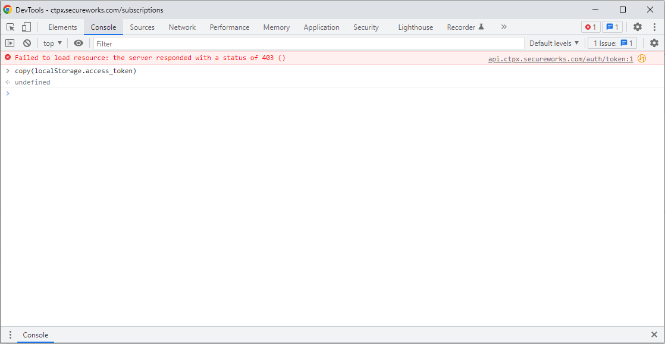Viewport: 665px width, 344px height.
Task: Click the red error count badge
Action: pyautogui.click(x=591, y=27)
